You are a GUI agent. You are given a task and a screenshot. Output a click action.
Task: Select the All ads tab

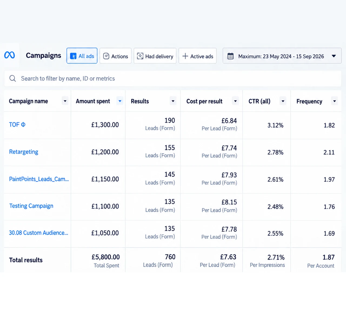82,56
